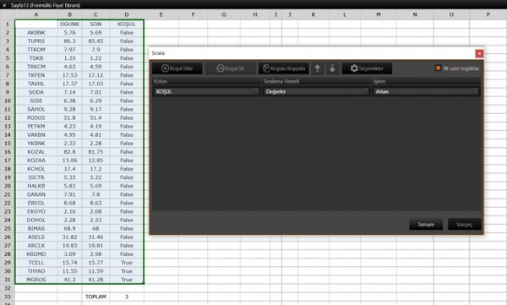Select the TOPLAM cell
507x305 pixels.
click(95, 297)
